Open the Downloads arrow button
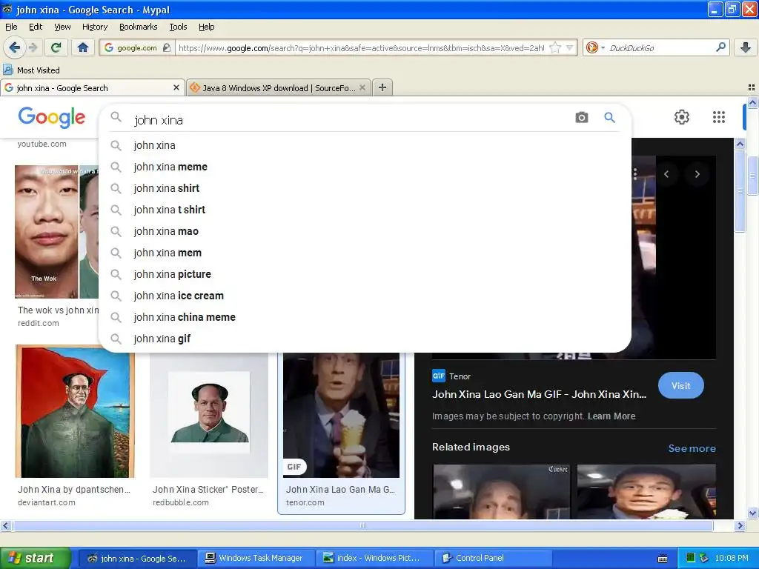 746,47
